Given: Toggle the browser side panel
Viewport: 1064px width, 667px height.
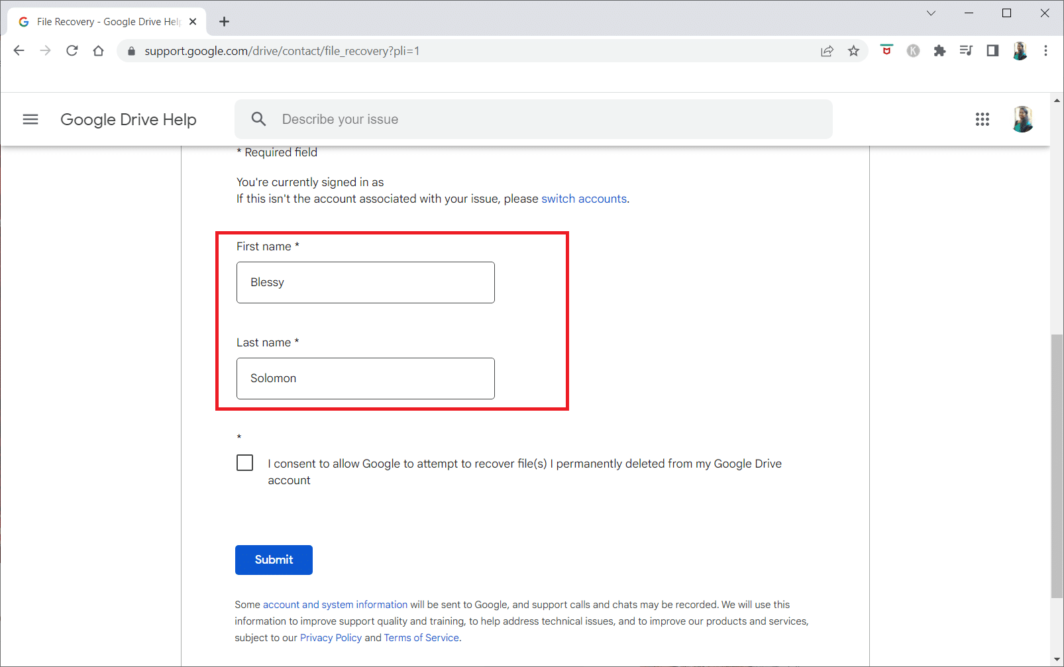Looking at the screenshot, I should (992, 51).
